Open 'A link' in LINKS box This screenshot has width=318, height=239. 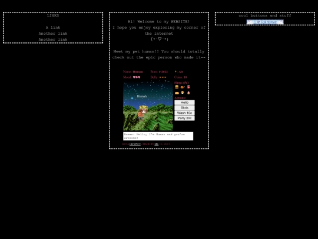53,27
